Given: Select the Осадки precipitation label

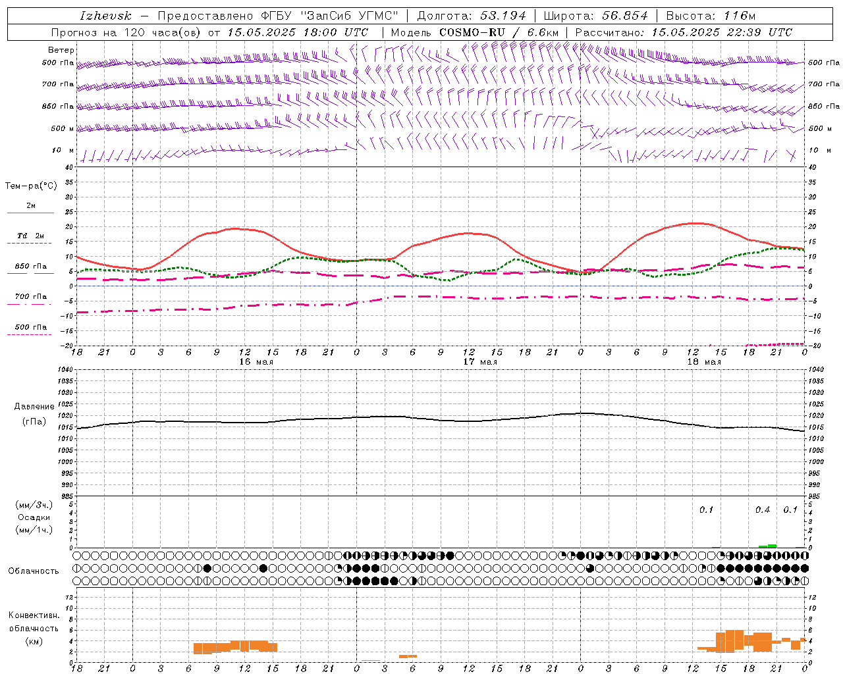Looking at the screenshot, I should pos(34,517).
